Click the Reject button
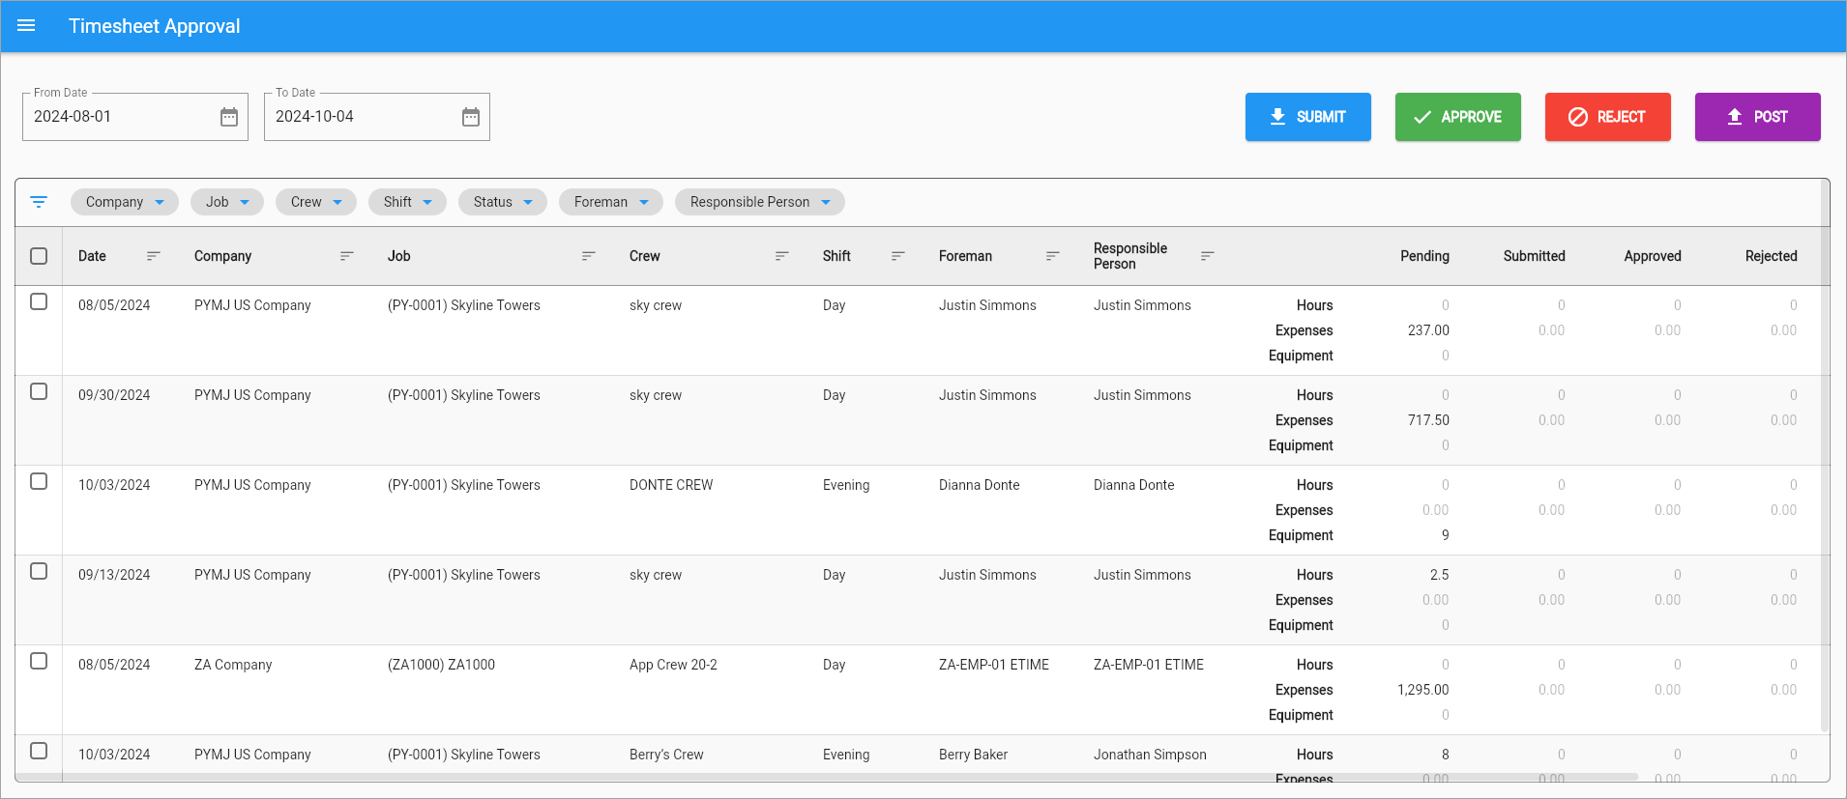 click(x=1608, y=117)
